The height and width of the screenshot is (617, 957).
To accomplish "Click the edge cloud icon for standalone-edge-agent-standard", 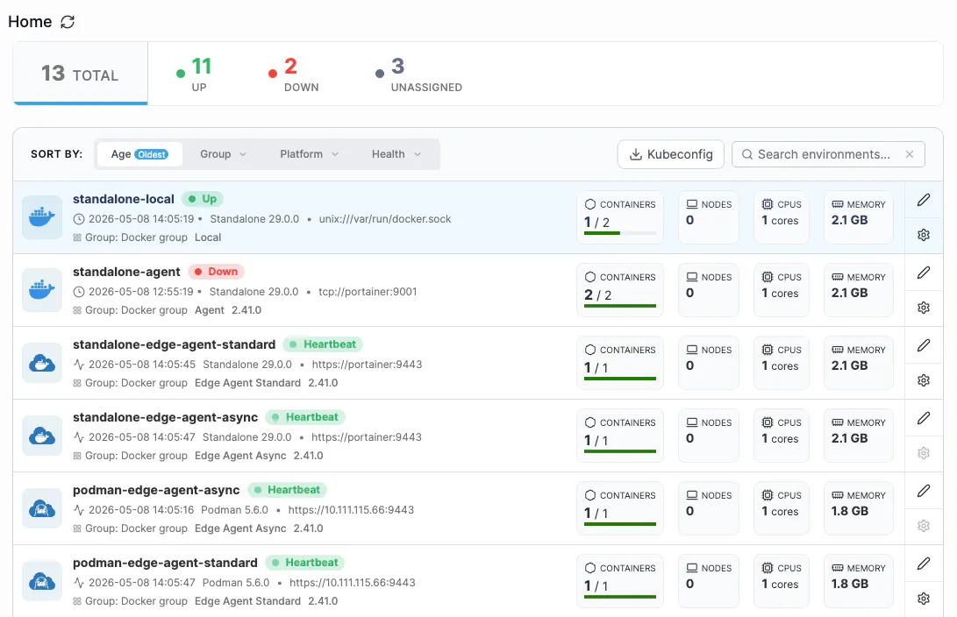I will pos(42,363).
